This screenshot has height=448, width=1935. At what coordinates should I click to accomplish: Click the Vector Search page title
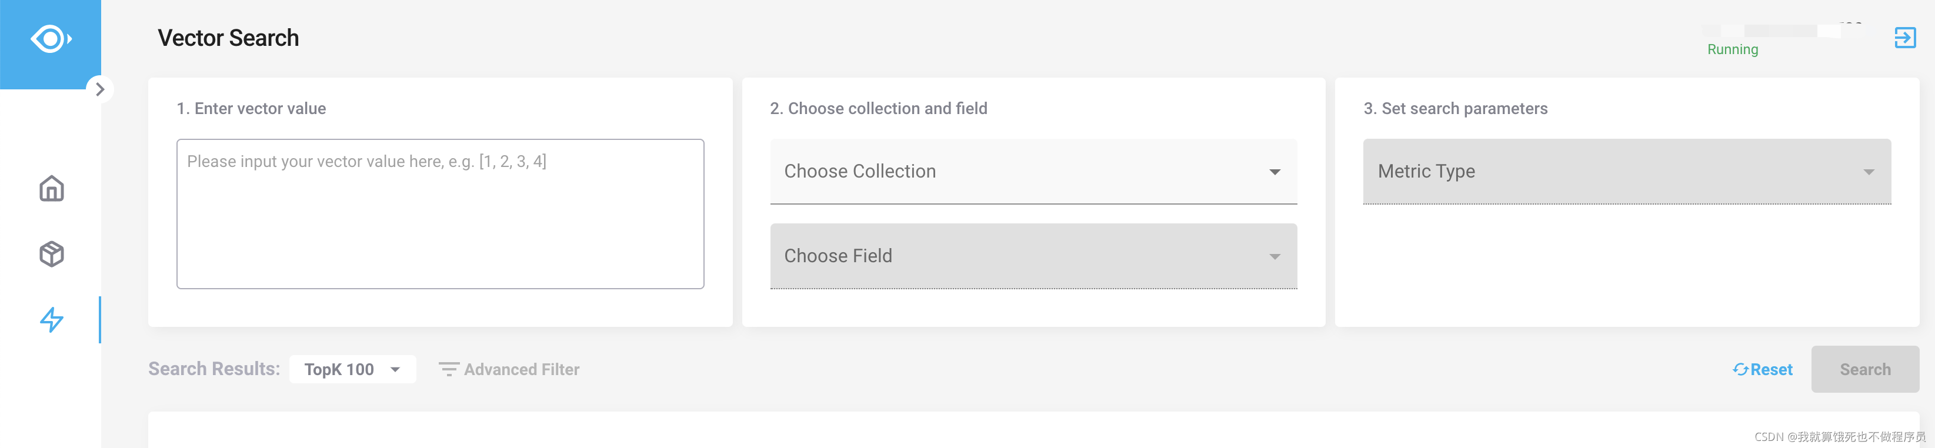[228, 38]
